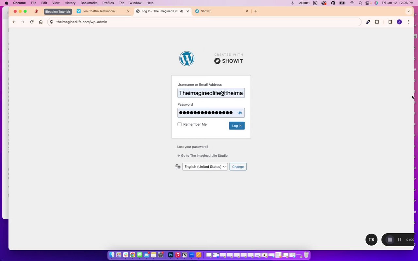Image resolution: width=418 pixels, height=261 pixels.
Task: Open the Notion menu bar icon
Action: (315, 3)
